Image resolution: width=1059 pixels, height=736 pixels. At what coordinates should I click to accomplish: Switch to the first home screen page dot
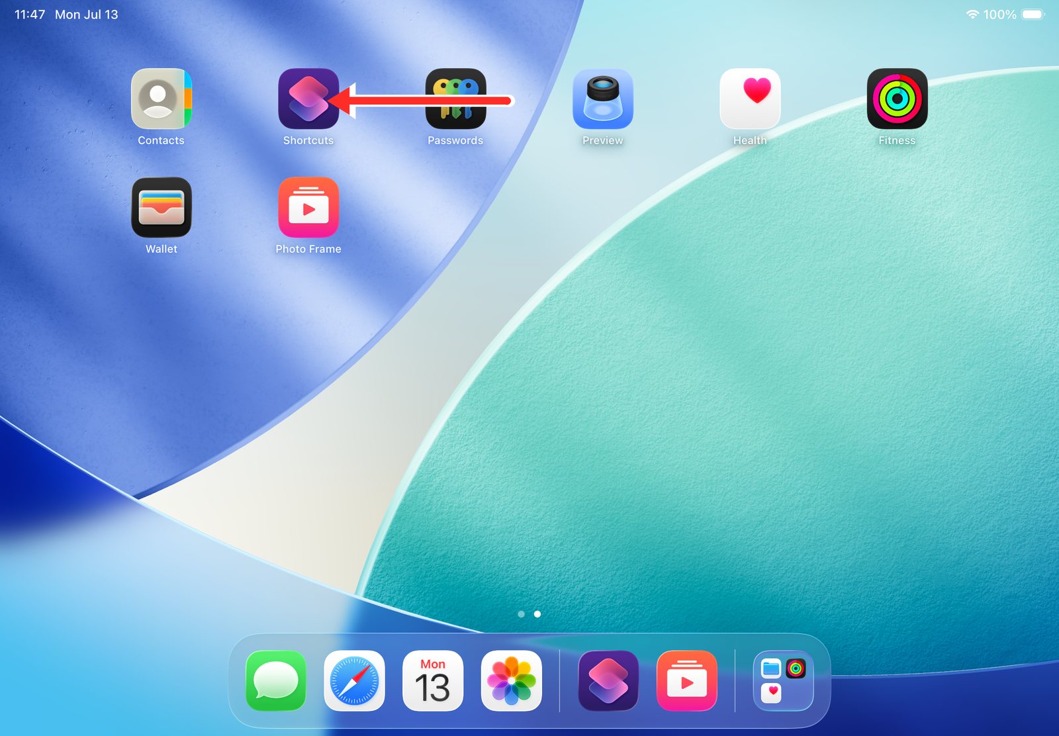click(522, 614)
